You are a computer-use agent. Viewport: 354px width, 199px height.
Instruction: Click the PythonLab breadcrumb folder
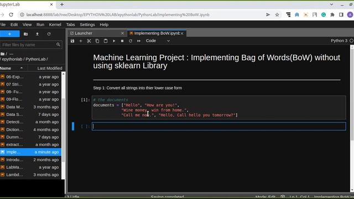point(35,59)
